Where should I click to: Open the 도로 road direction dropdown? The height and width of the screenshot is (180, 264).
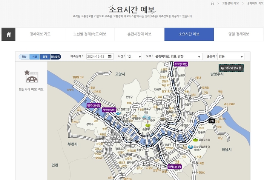point(178,57)
